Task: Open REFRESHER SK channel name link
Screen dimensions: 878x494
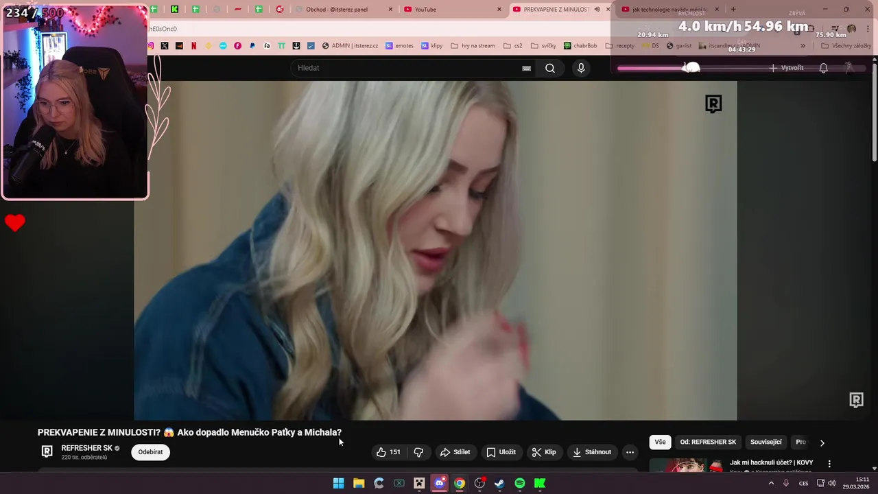Action: (x=86, y=448)
